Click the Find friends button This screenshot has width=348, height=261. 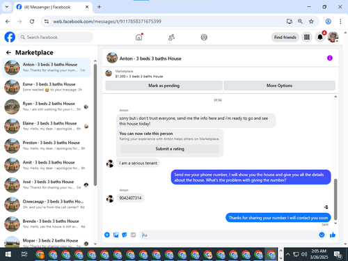pyautogui.click(x=285, y=37)
